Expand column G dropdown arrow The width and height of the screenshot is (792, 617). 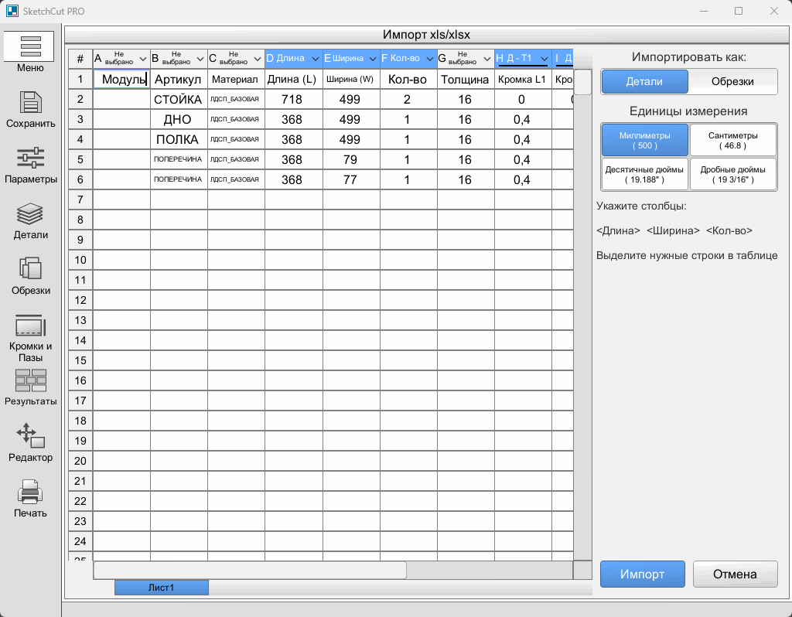click(x=486, y=59)
